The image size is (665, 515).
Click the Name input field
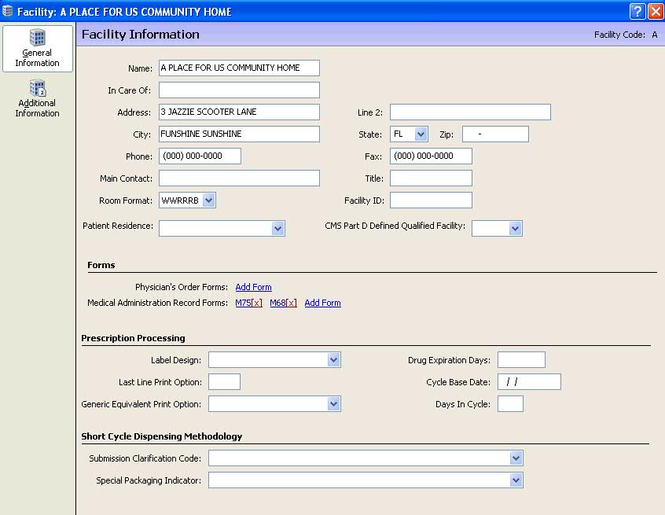point(239,68)
